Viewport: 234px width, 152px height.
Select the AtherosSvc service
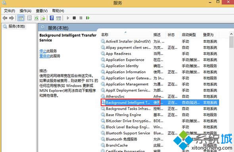coord(160,96)
